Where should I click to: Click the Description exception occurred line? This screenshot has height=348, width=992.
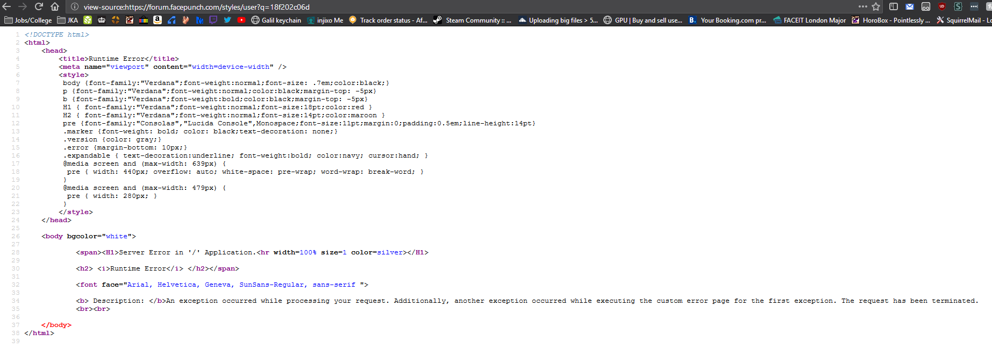[x=527, y=301]
